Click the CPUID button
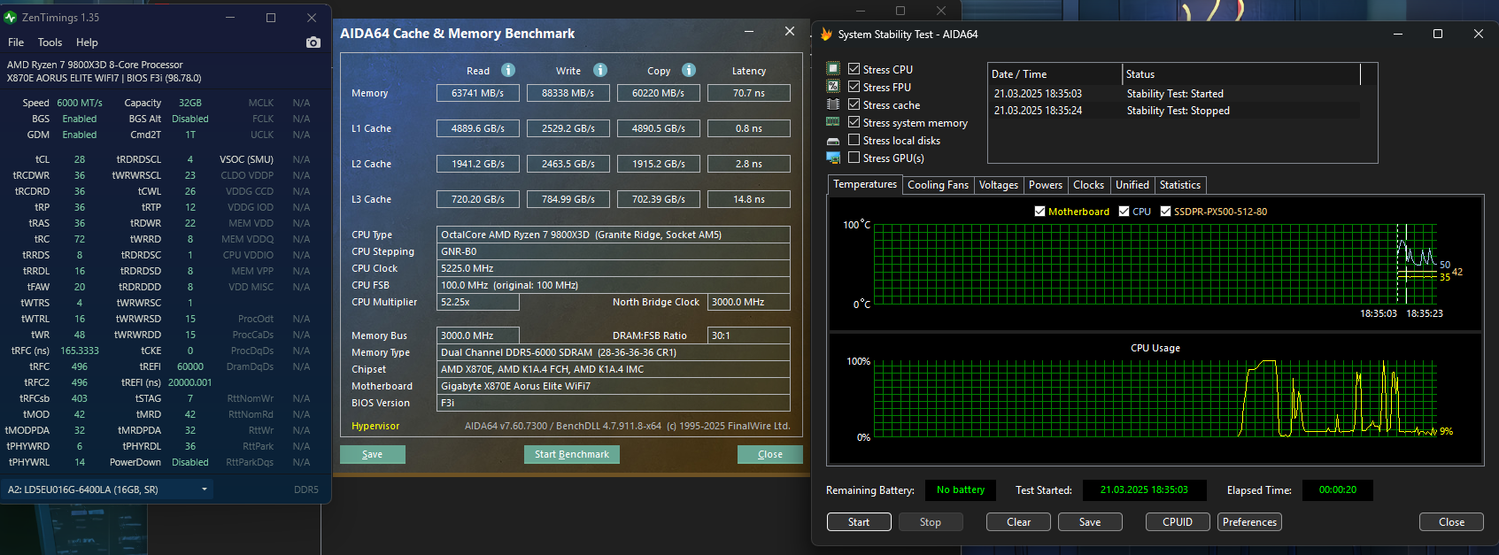Viewport: 1499px width, 555px height. pyautogui.click(x=1177, y=522)
